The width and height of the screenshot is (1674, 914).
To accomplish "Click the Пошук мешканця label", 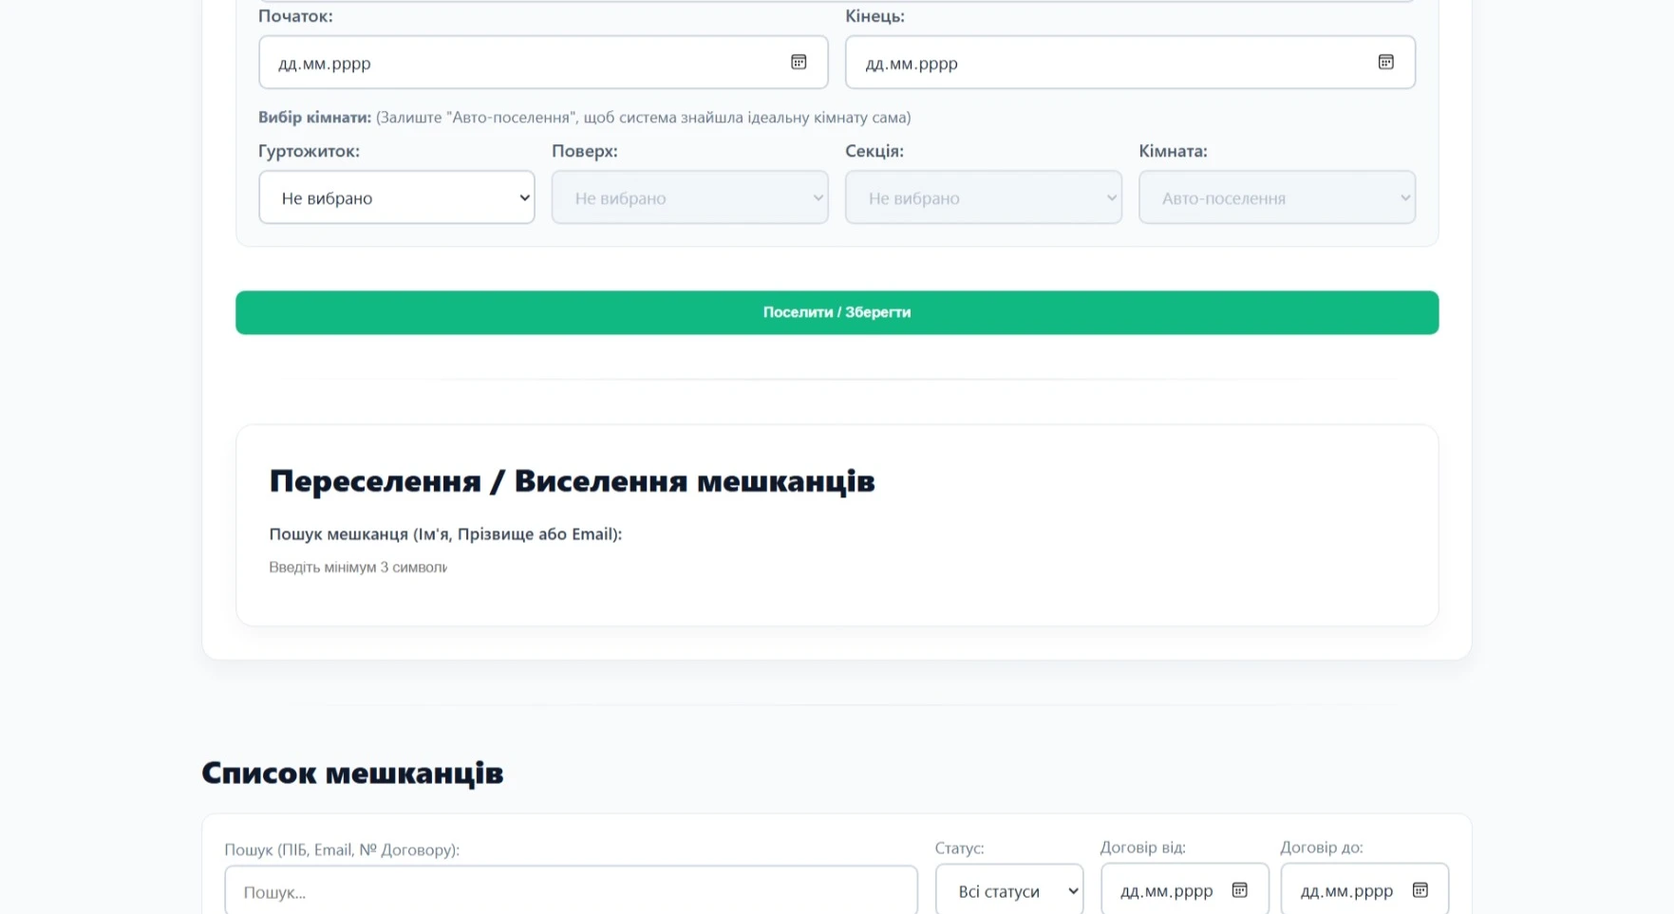I will (x=445, y=534).
